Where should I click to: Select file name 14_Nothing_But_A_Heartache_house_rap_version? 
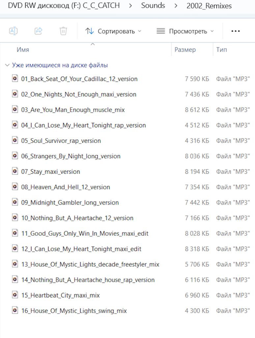[88, 280]
